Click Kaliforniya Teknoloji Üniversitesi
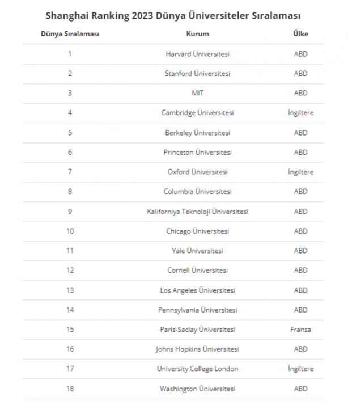Image resolution: width=348 pixels, height=405 pixels. (197, 212)
